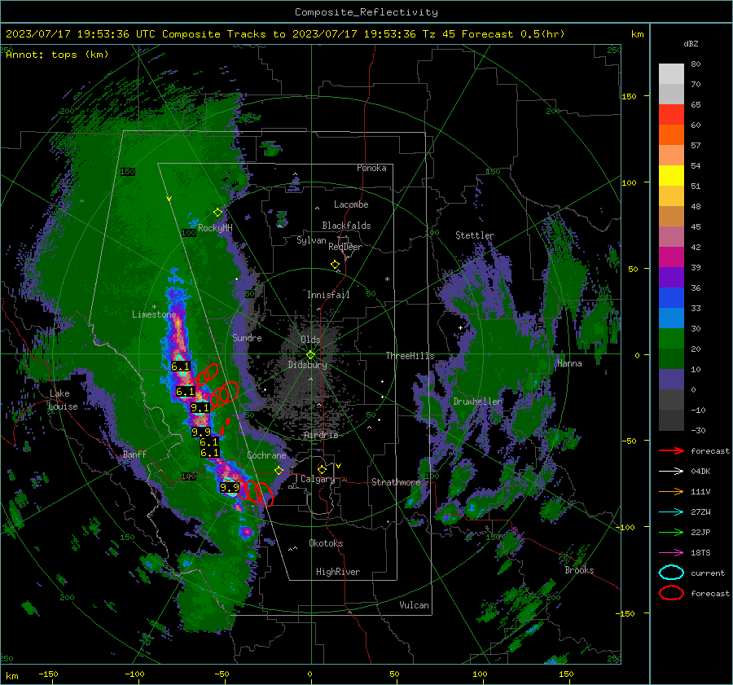Click the 18TS legend text
This screenshot has height=685, width=733.
point(700,553)
